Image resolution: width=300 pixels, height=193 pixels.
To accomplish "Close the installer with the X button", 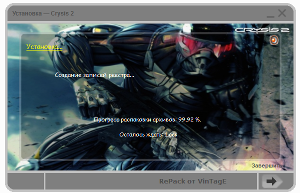I will [x=282, y=13].
